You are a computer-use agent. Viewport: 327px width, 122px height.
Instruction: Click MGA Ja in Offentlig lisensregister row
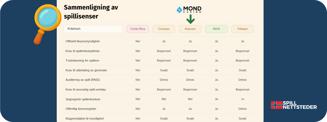(x=216, y=109)
